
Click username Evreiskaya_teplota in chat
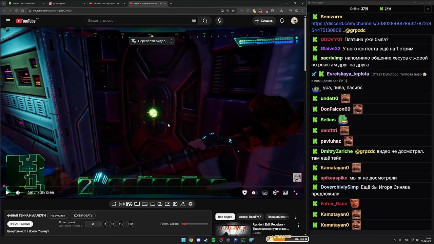(x=348, y=74)
